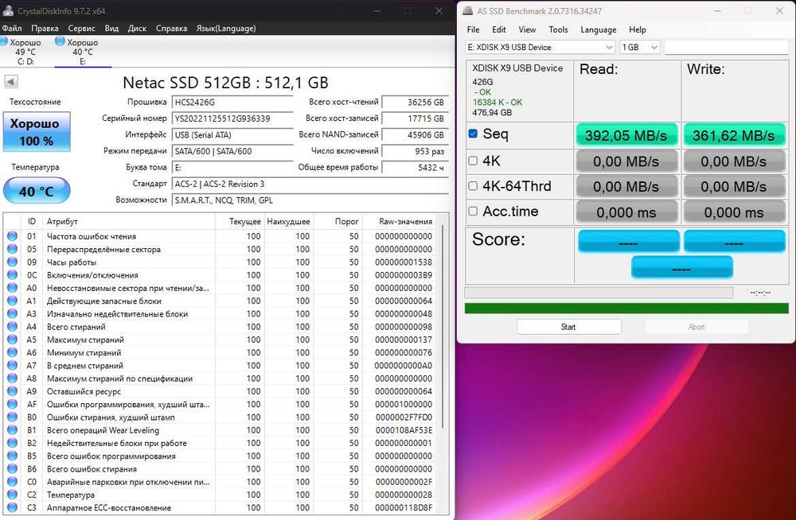The image size is (796, 520).
Task: Click the status circle for attribute 05
Action: (x=12, y=249)
